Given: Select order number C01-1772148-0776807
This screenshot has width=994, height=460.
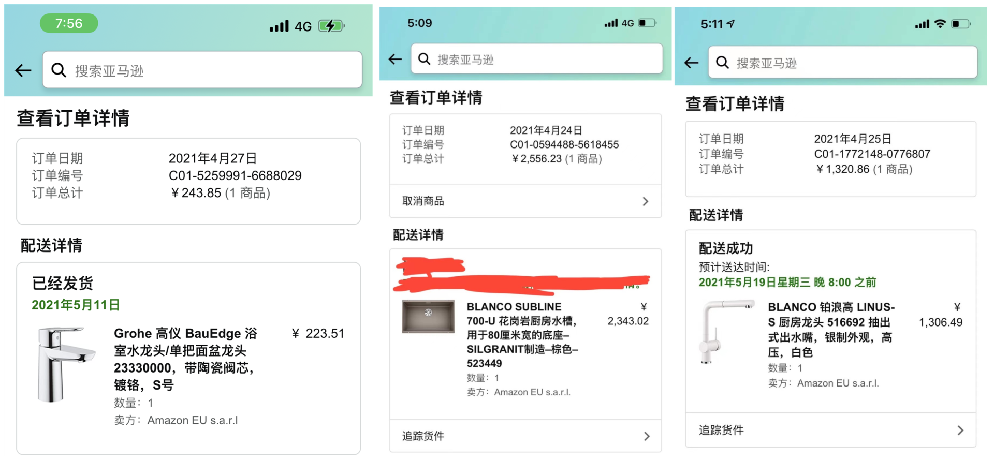Looking at the screenshot, I should pyautogui.click(x=872, y=154).
